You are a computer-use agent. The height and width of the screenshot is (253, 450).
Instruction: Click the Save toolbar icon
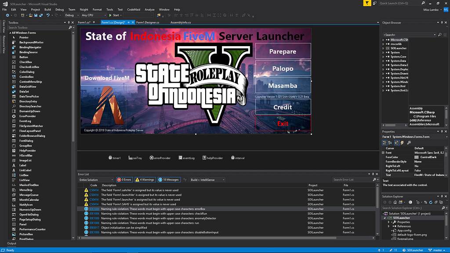tap(36, 15)
